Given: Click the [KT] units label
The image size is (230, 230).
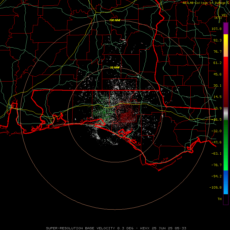Looking at the screenshot, I should tap(218, 18).
